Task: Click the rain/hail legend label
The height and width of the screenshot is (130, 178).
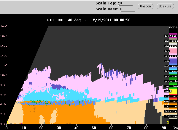Action: point(171,86)
